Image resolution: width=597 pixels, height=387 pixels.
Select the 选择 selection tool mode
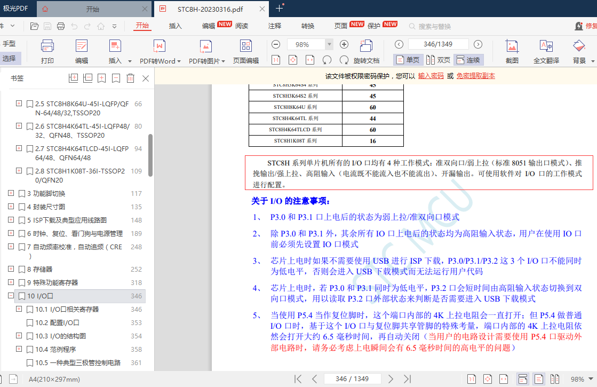pos(9,58)
